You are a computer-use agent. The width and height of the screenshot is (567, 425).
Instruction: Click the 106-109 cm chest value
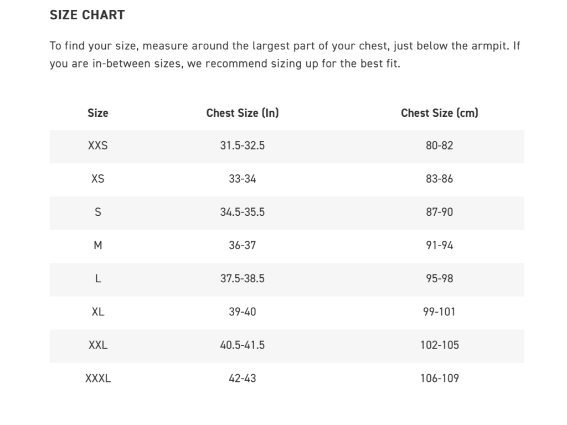pos(439,379)
